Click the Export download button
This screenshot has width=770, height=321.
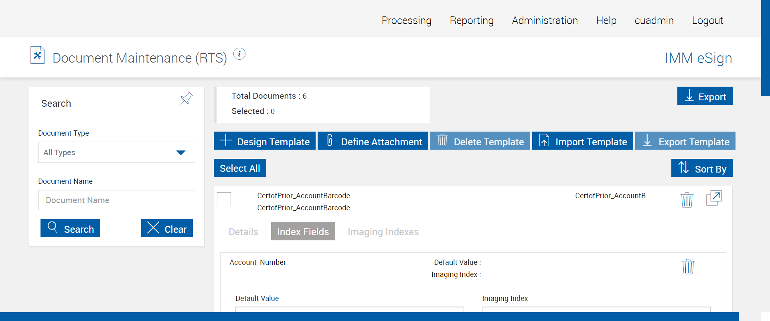point(705,96)
